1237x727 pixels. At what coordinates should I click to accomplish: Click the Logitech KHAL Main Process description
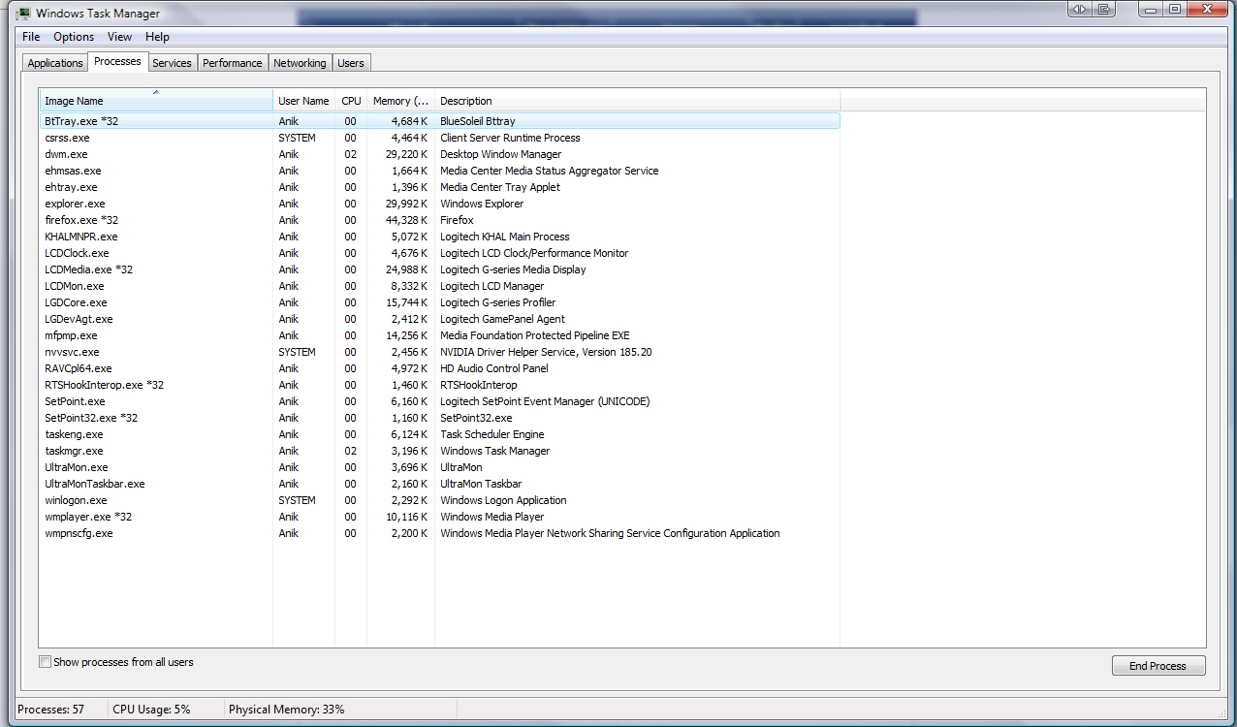[505, 237]
